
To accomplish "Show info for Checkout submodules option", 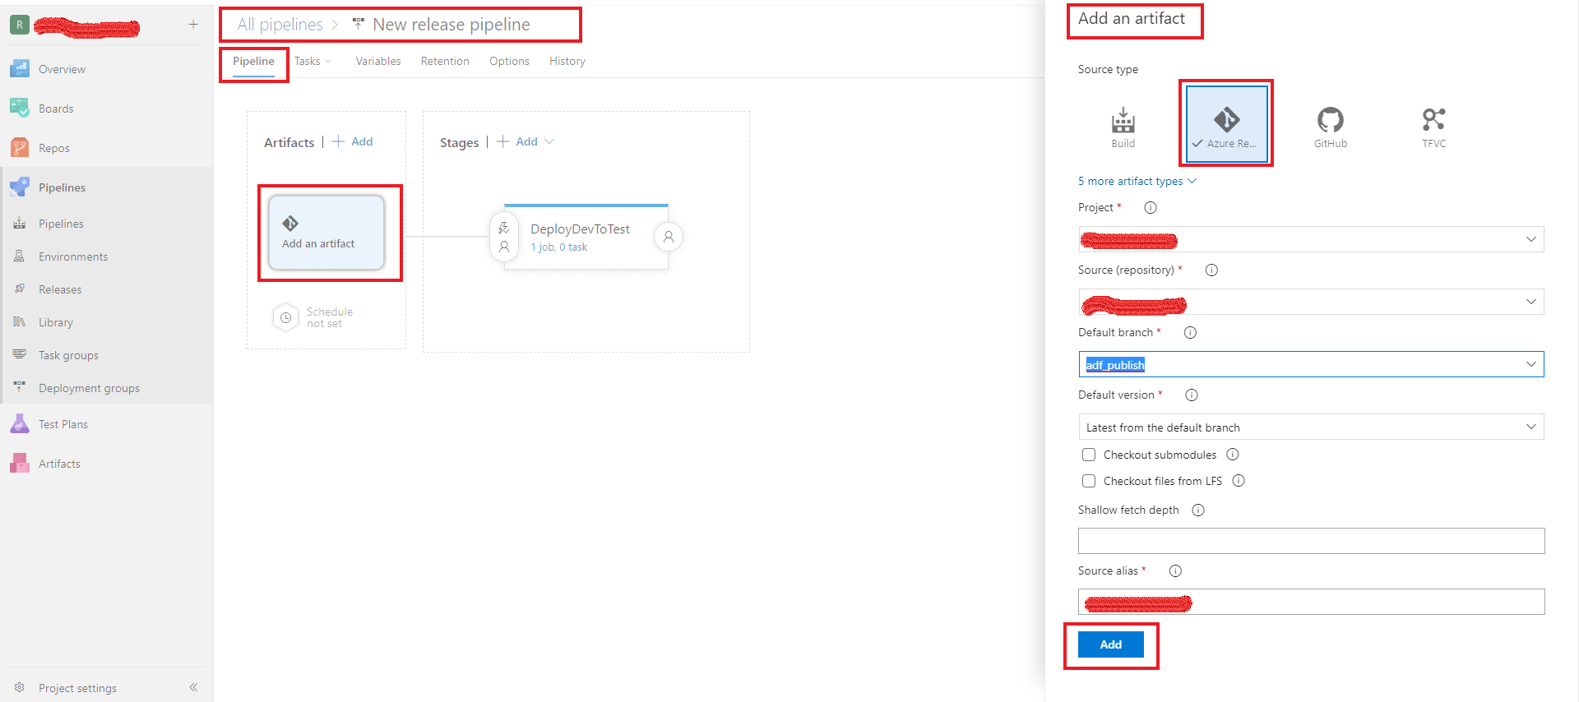I will (x=1233, y=455).
